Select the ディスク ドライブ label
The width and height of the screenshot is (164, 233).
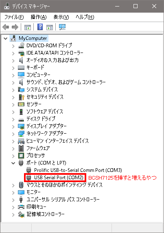41,119
